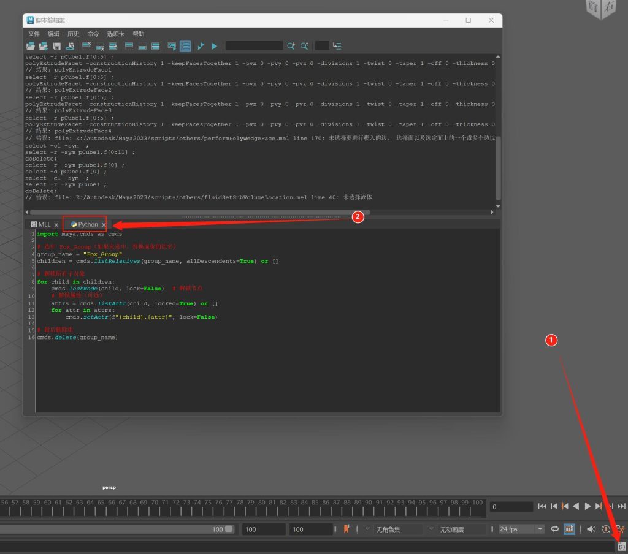
Task: Mute audio with the speaker icon
Action: click(591, 529)
